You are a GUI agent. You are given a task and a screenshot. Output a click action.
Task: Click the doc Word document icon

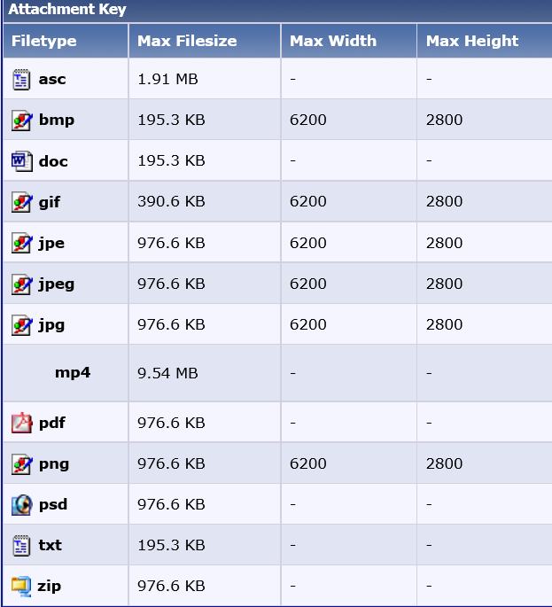tap(22, 161)
